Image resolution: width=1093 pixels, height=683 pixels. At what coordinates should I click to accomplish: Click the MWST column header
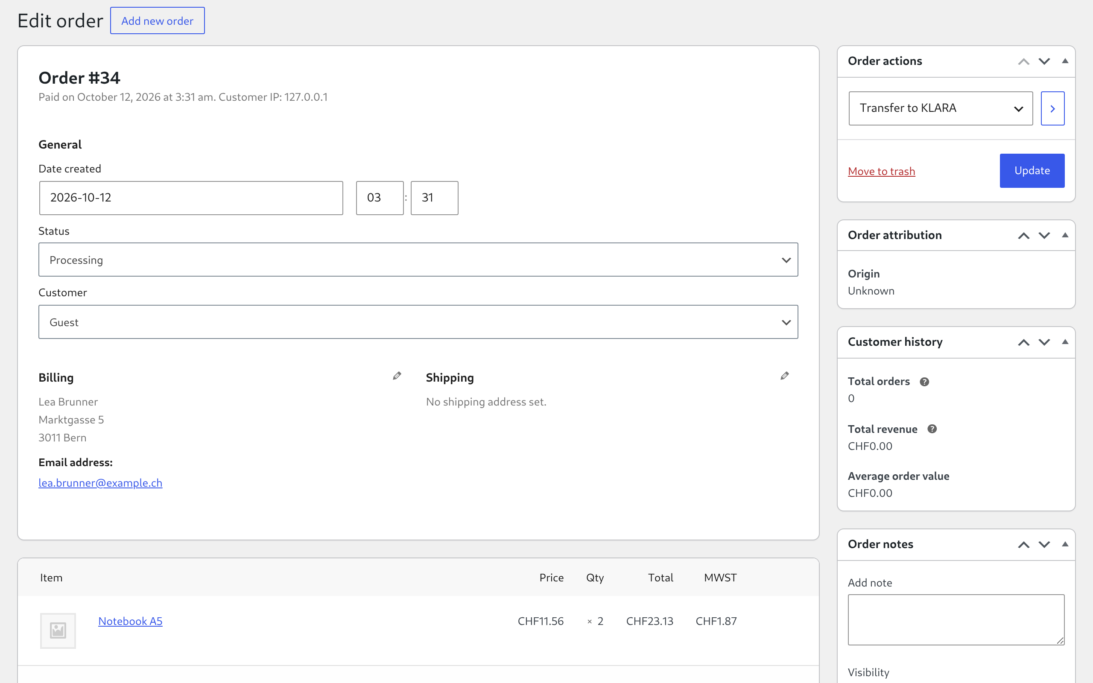pos(720,578)
